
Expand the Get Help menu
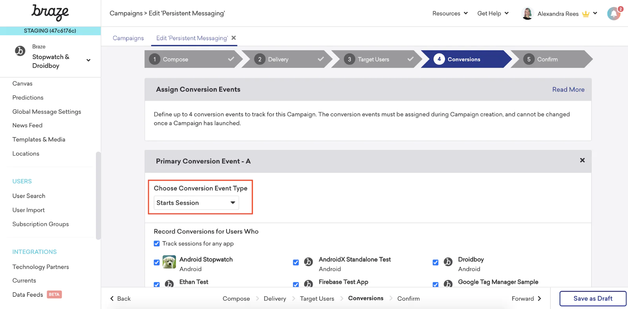(x=493, y=13)
